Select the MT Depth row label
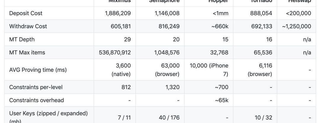Image resolution: width=320 pixels, height=123 pixels. click(x=22, y=39)
